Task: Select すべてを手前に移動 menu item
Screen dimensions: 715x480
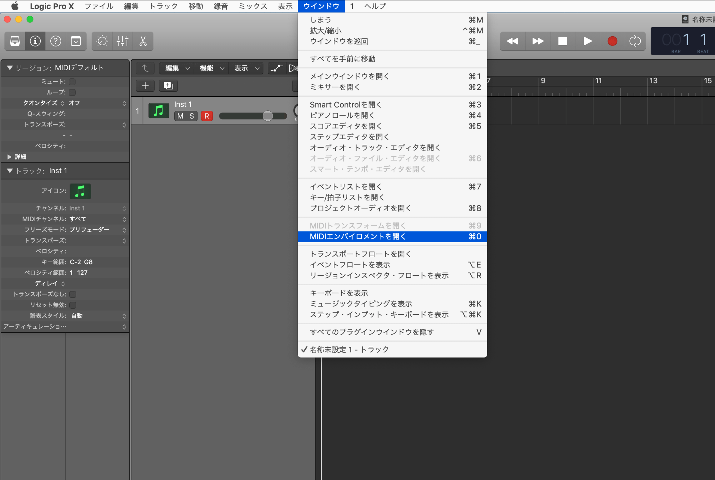Action: tap(392, 59)
